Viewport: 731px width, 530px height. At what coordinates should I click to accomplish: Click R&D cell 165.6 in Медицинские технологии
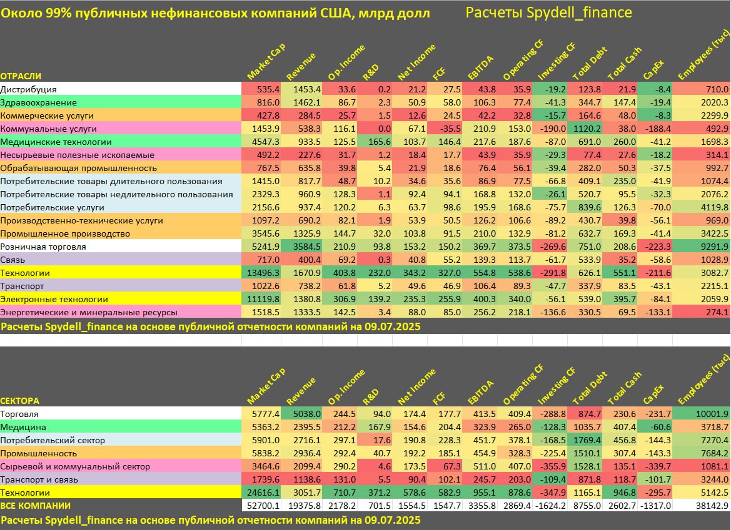[375, 142]
